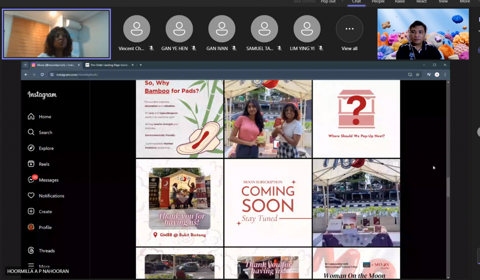Select the People tab in Teams

(x=378, y=2)
